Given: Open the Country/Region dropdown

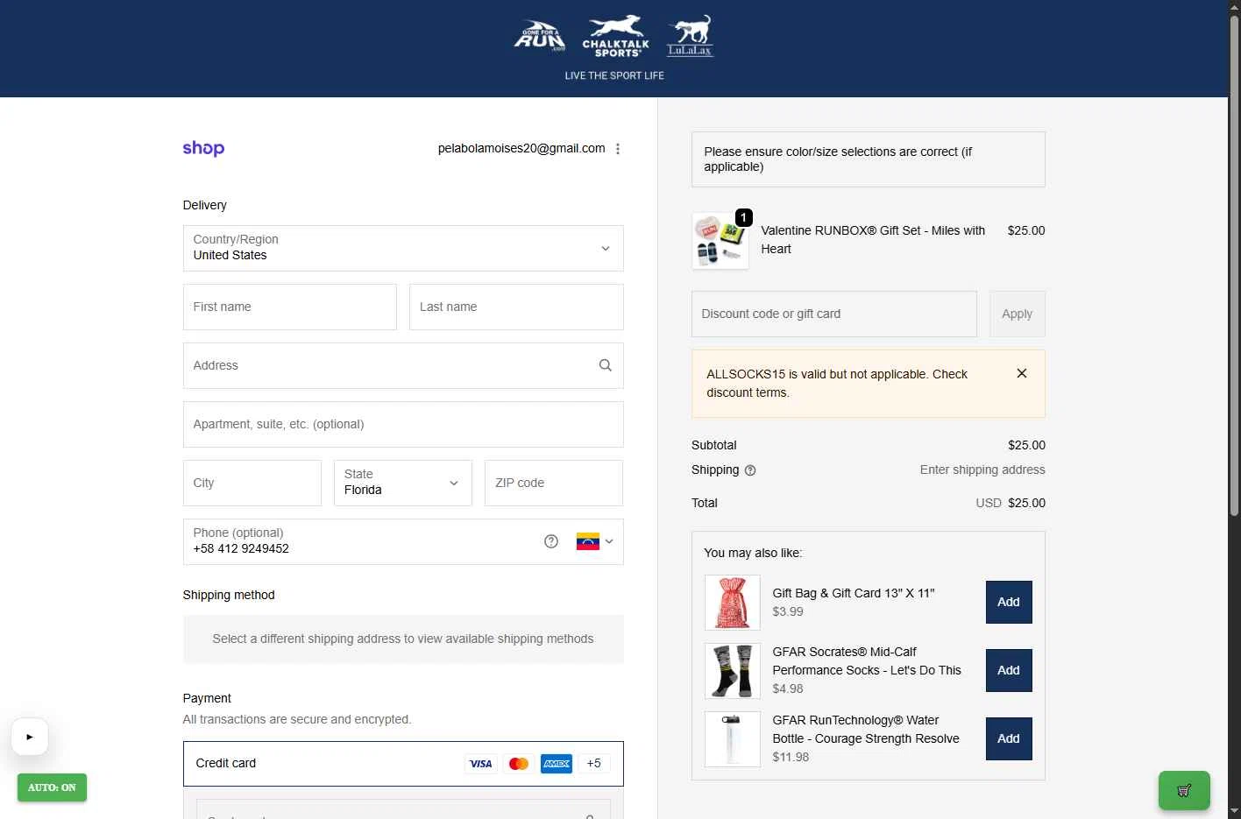Looking at the screenshot, I should (403, 248).
